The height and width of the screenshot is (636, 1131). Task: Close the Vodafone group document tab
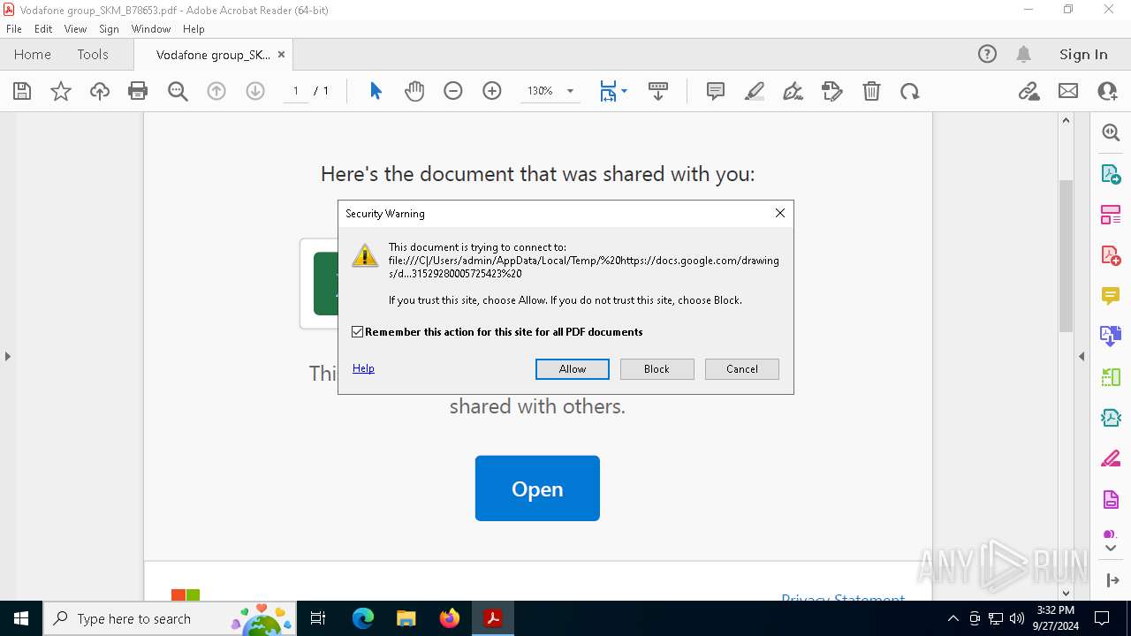[x=281, y=54]
